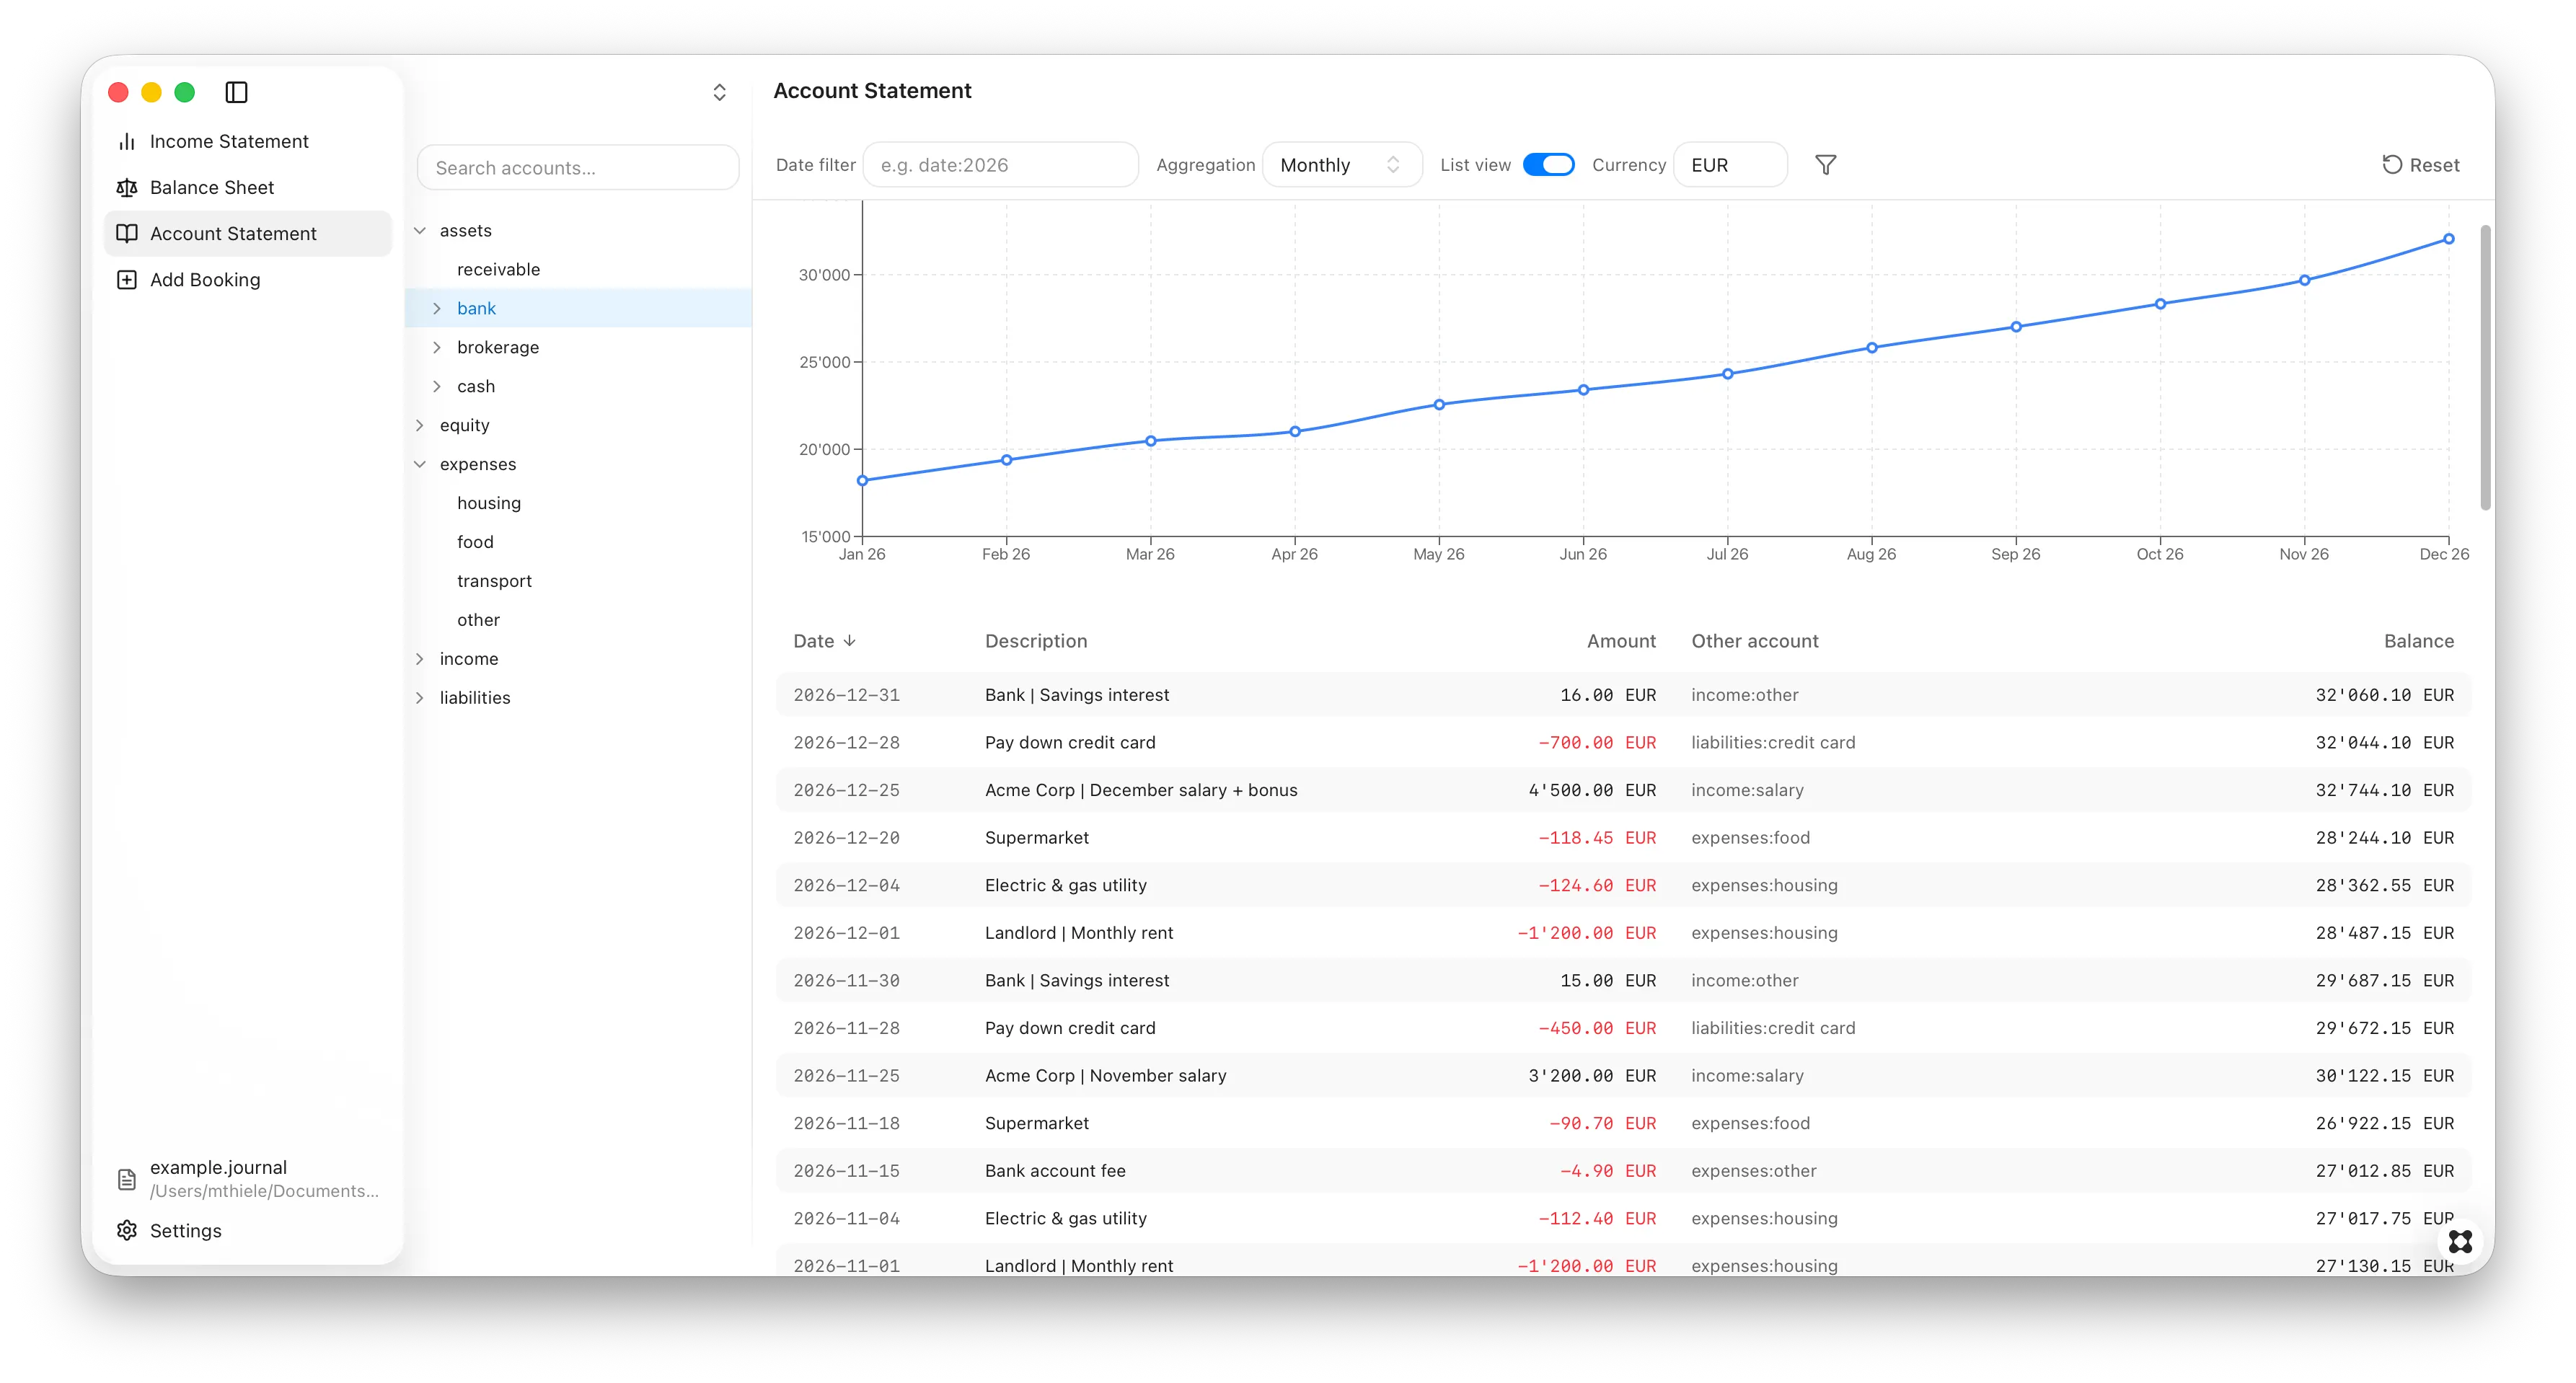Viewport: 2576px width, 1383px height.
Task: Sort by the Date column header
Action: coord(824,640)
